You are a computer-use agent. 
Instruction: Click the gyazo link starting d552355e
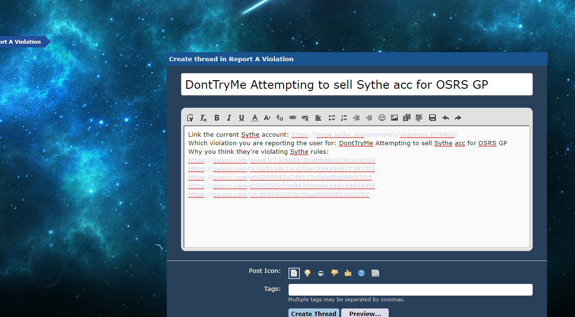pyautogui.click(x=281, y=186)
